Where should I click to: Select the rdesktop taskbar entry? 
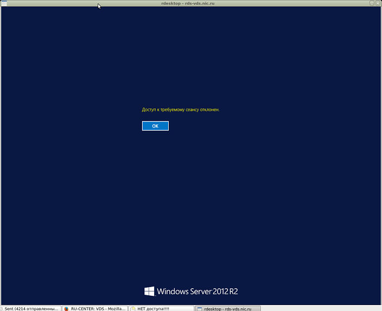[228, 308]
